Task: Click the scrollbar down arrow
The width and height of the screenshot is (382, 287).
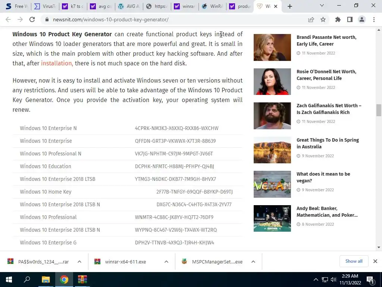Action: [379, 247]
